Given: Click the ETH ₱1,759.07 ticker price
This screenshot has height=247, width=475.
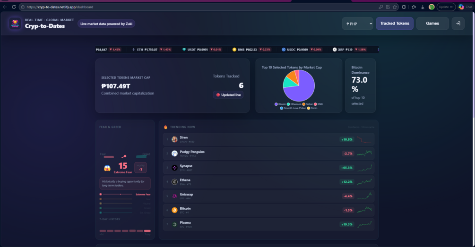Looking at the screenshot, I should pyautogui.click(x=151, y=50).
